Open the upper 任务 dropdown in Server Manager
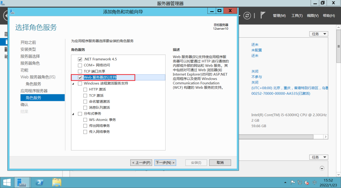Screen dimensions: 341x188 click(x=318, y=34)
